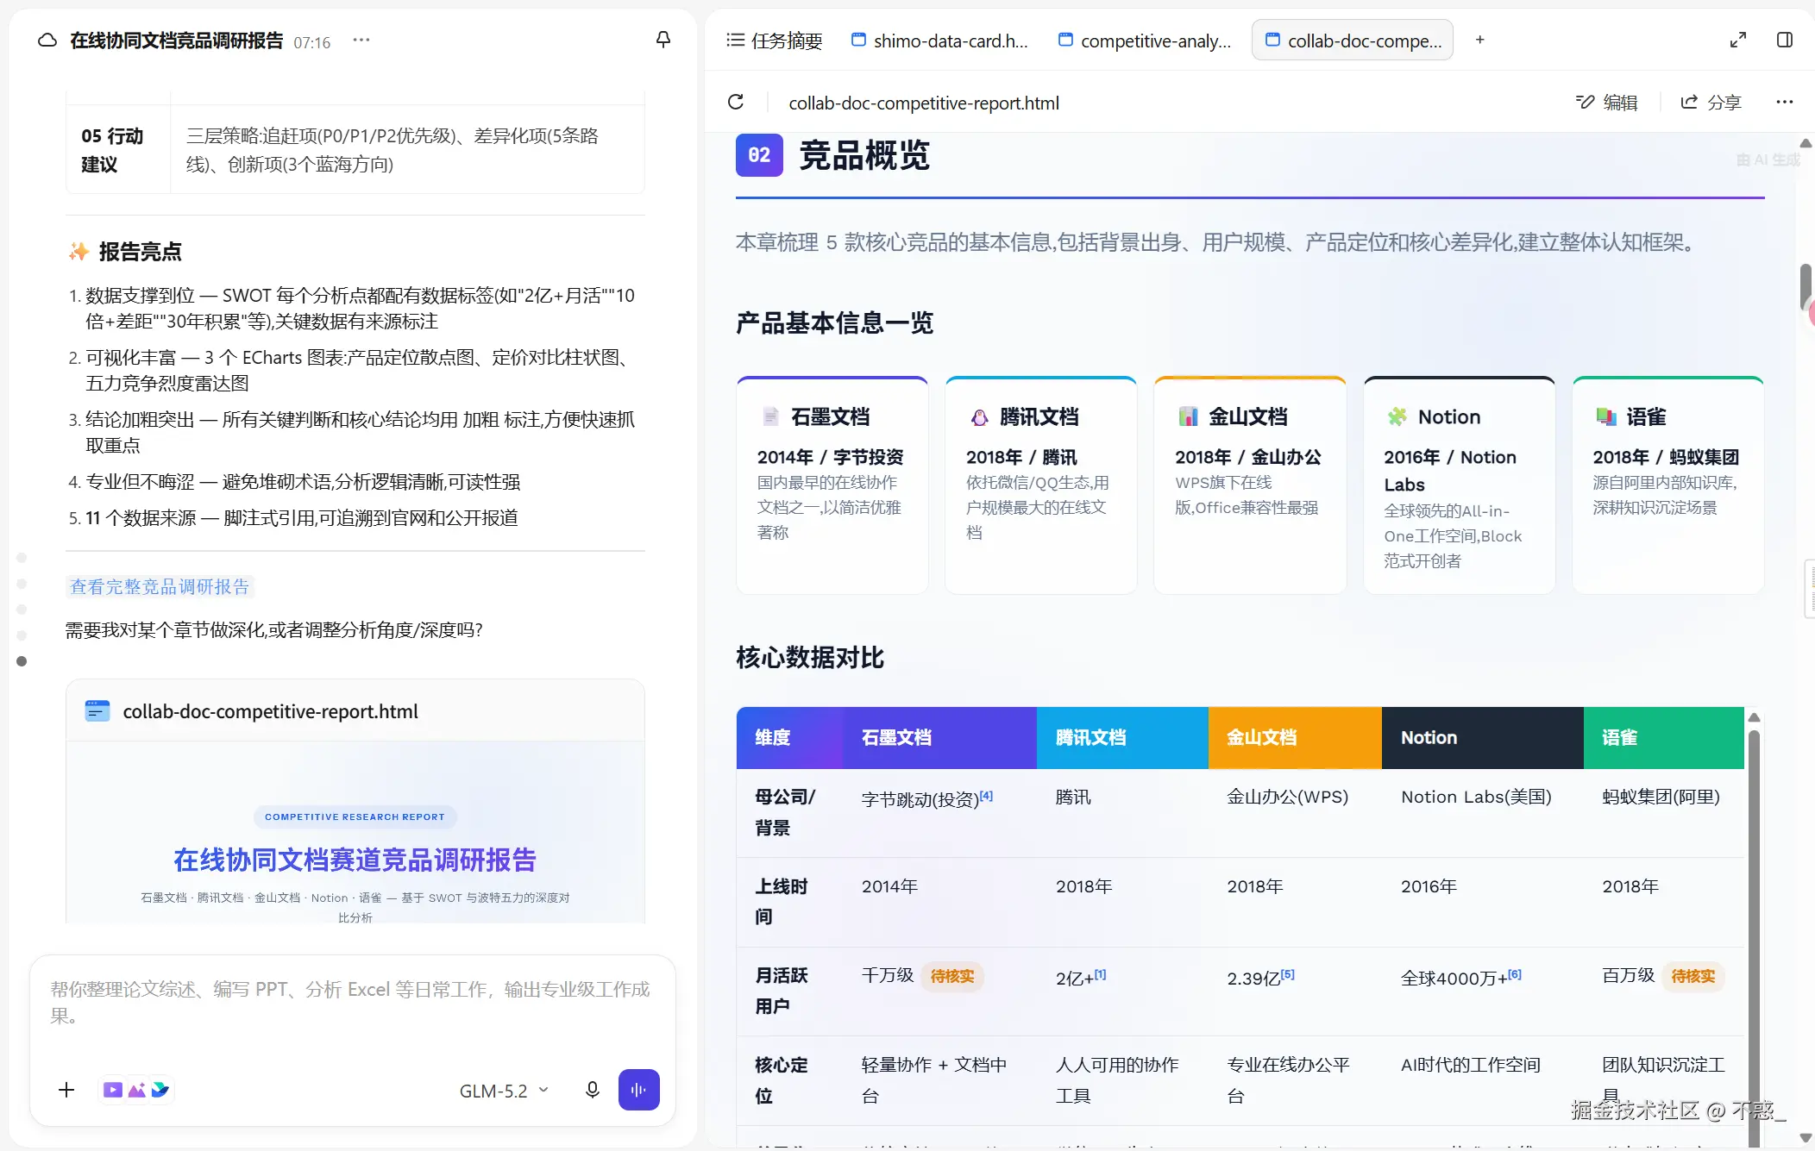The image size is (1815, 1151).
Task: Open the more options menu beside 07:16
Action: pos(361,41)
